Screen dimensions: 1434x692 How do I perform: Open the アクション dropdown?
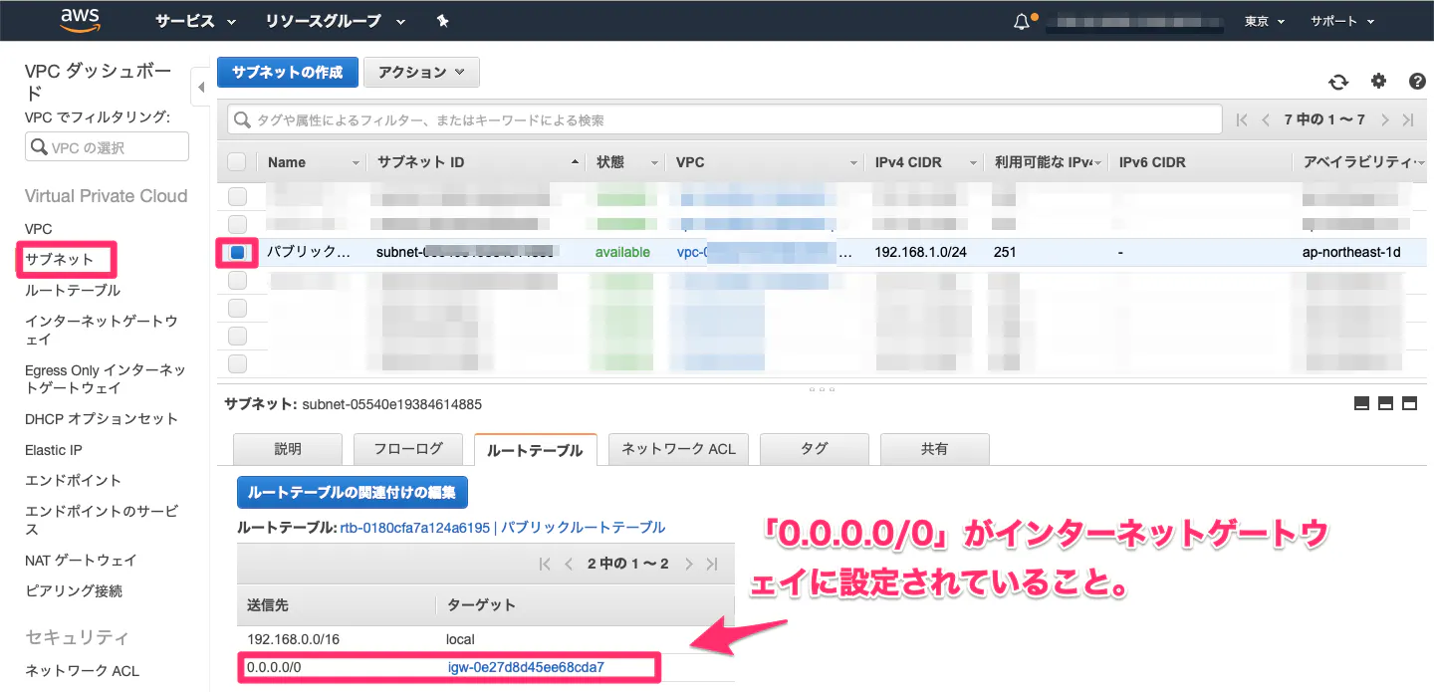click(420, 72)
